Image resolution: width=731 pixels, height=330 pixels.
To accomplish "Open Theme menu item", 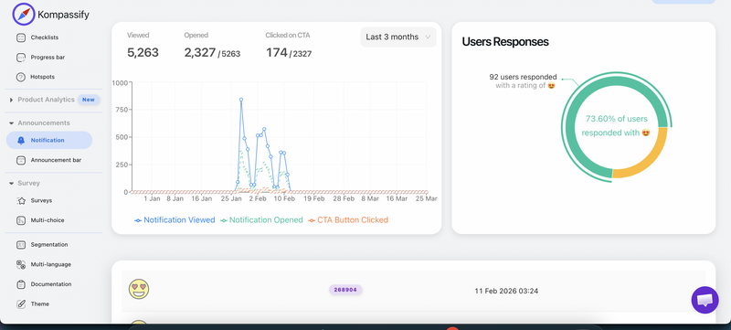I will tap(39, 303).
